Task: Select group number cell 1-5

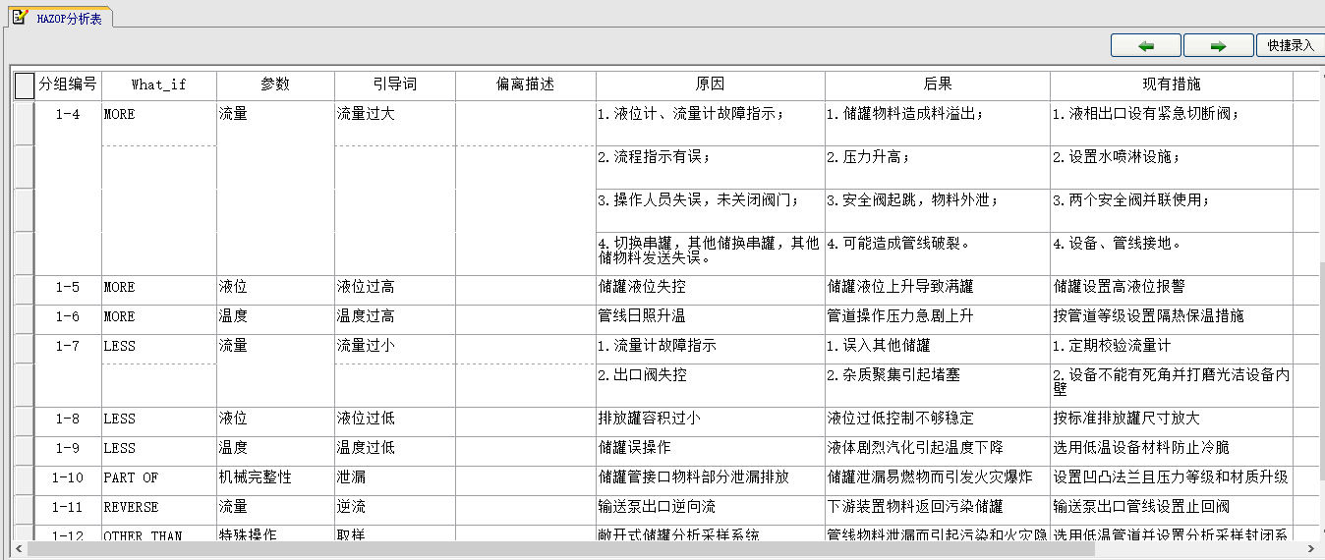Action: pyautogui.click(x=68, y=288)
